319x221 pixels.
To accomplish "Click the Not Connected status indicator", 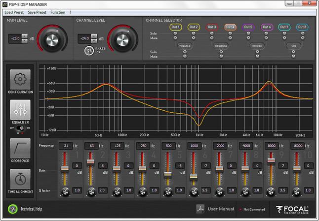I will [252, 209].
